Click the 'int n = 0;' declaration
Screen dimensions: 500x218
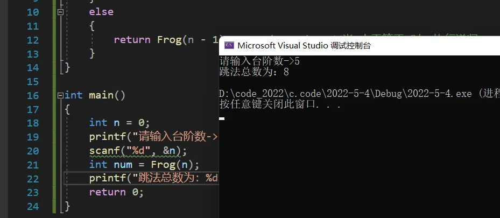pyautogui.click(x=119, y=123)
